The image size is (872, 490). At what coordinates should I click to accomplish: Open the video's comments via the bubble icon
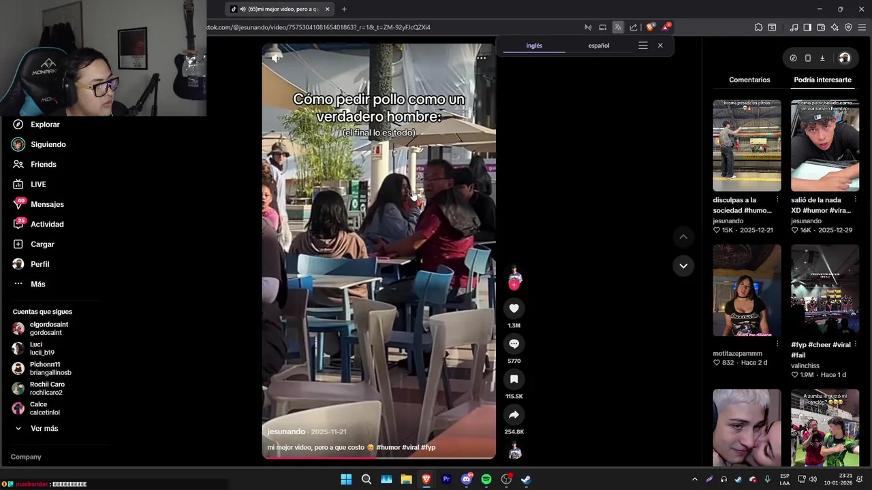[x=514, y=344]
